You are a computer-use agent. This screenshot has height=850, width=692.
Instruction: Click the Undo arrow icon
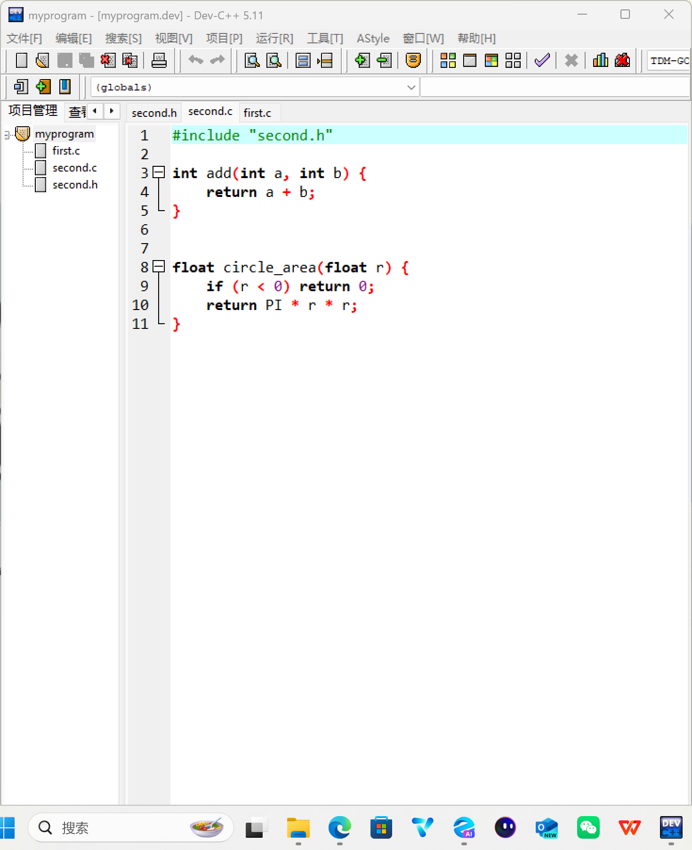(x=196, y=60)
